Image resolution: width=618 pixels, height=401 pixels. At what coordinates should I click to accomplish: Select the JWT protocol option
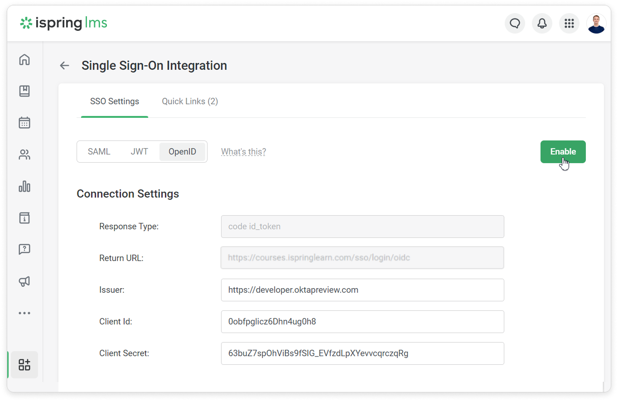pyautogui.click(x=140, y=152)
